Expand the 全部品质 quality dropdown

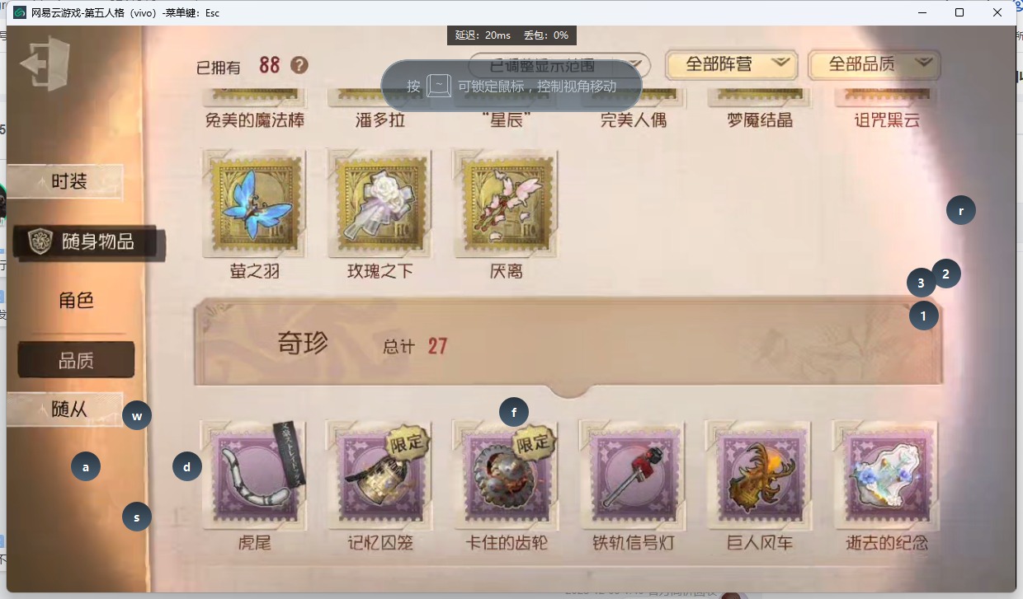tap(874, 64)
